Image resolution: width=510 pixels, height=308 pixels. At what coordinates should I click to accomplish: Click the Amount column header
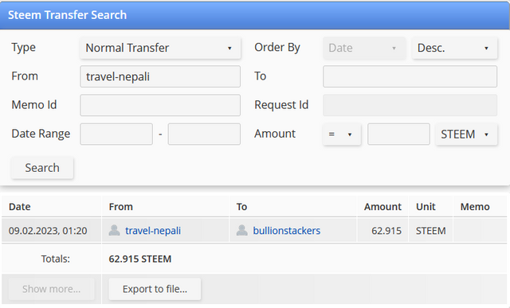point(382,207)
